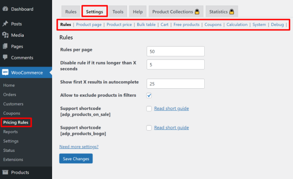
Task: Open the Coupons settings section link
Action: point(213,25)
